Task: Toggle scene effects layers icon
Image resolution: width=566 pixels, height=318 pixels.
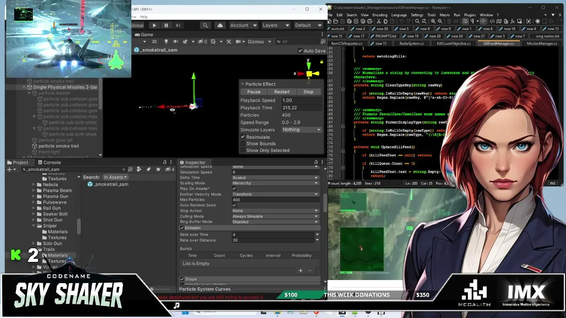Action: [186, 42]
